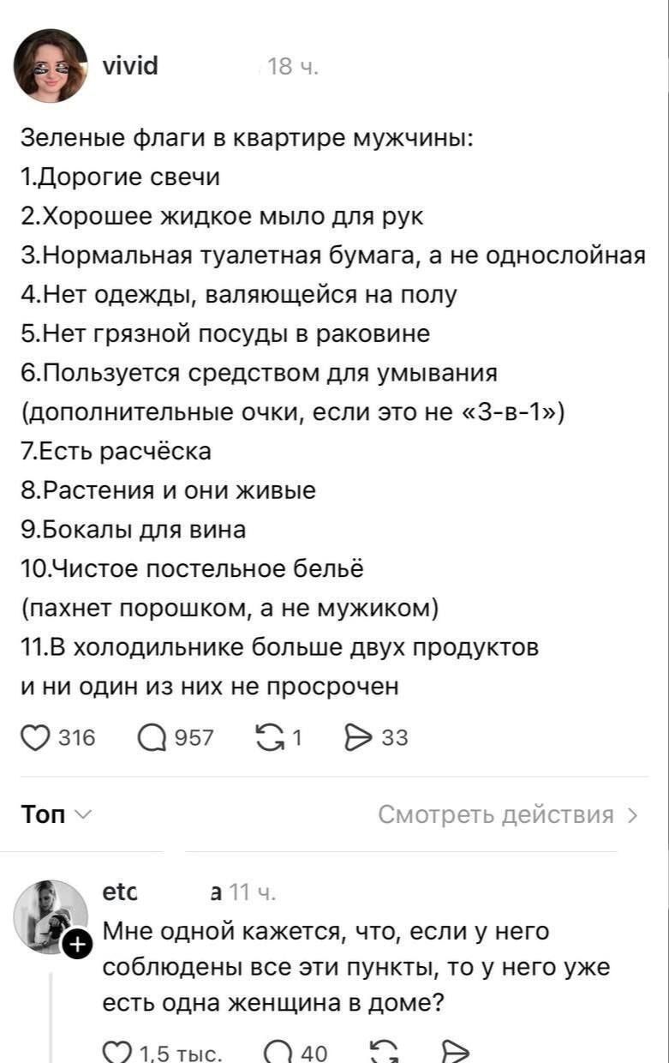Screen dimensions: 669x1063
Task: Open vivid's username profile page
Action: pos(128,64)
